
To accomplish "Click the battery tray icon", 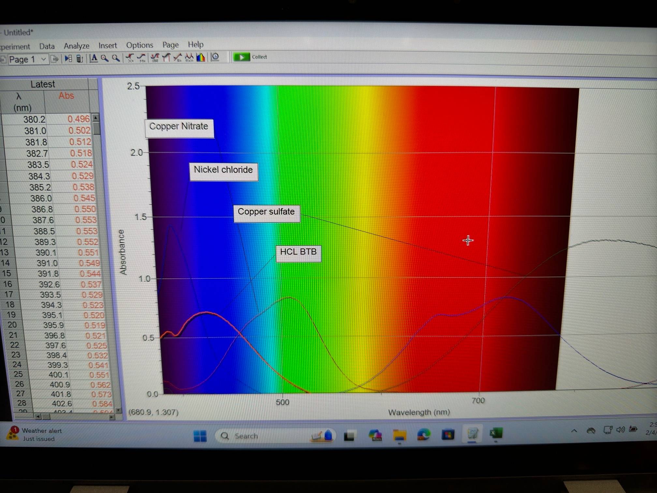I will [633, 429].
